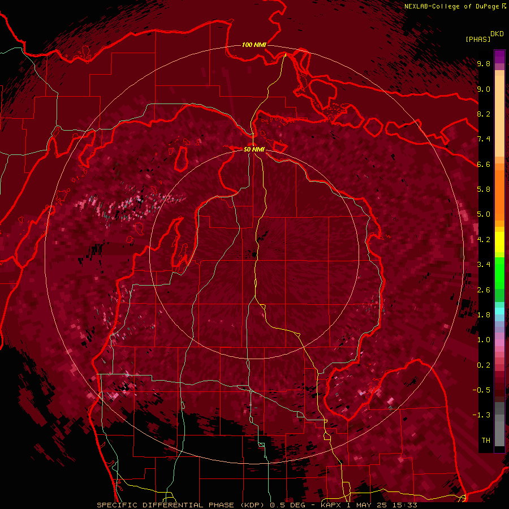Select the 5.0 scale label
This screenshot has height=509, width=509.
click(484, 214)
